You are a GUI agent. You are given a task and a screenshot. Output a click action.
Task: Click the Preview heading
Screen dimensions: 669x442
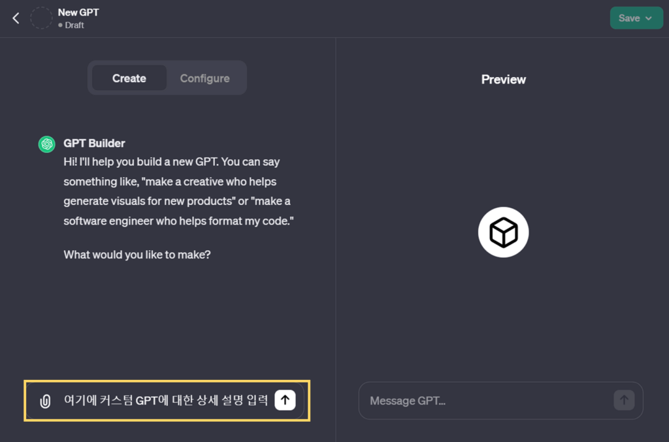(504, 79)
